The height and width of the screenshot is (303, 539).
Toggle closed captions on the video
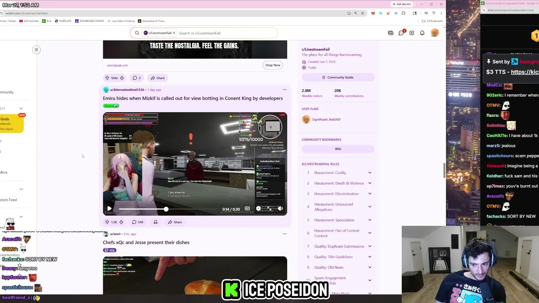247,209
